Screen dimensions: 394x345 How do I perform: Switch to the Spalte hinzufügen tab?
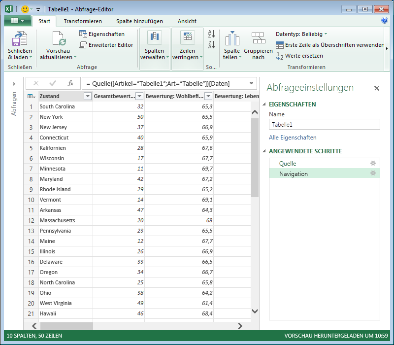[139, 21]
